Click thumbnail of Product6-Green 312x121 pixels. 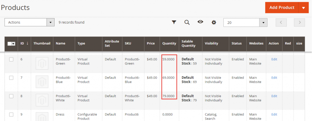[42, 63]
